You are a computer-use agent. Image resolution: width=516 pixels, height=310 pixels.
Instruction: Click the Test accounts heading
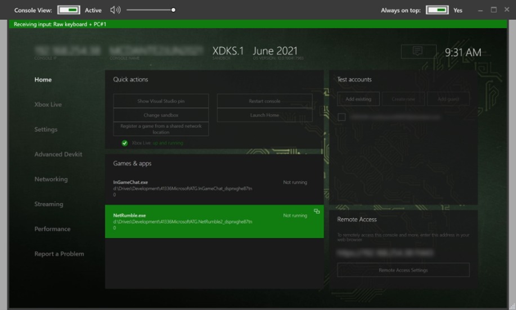click(x=355, y=80)
